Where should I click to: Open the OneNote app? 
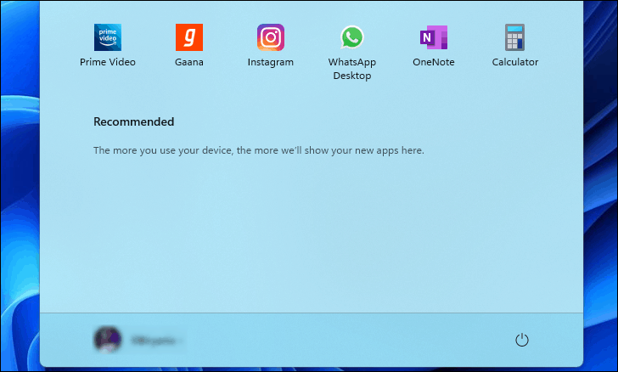point(433,45)
